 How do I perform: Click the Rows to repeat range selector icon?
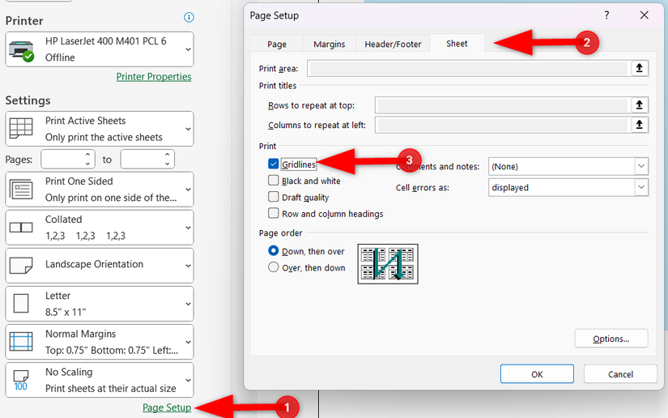[x=640, y=105]
